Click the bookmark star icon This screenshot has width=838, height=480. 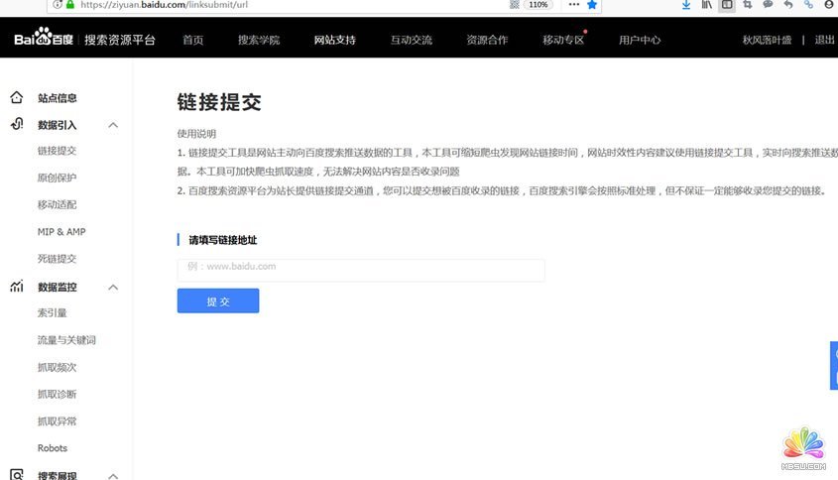[592, 5]
